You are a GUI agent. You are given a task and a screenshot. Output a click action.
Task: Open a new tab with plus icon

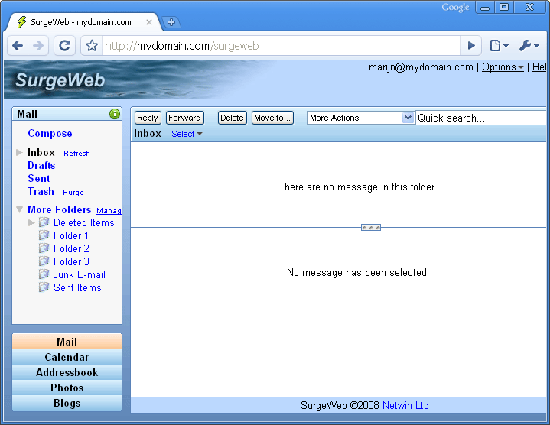tap(171, 22)
